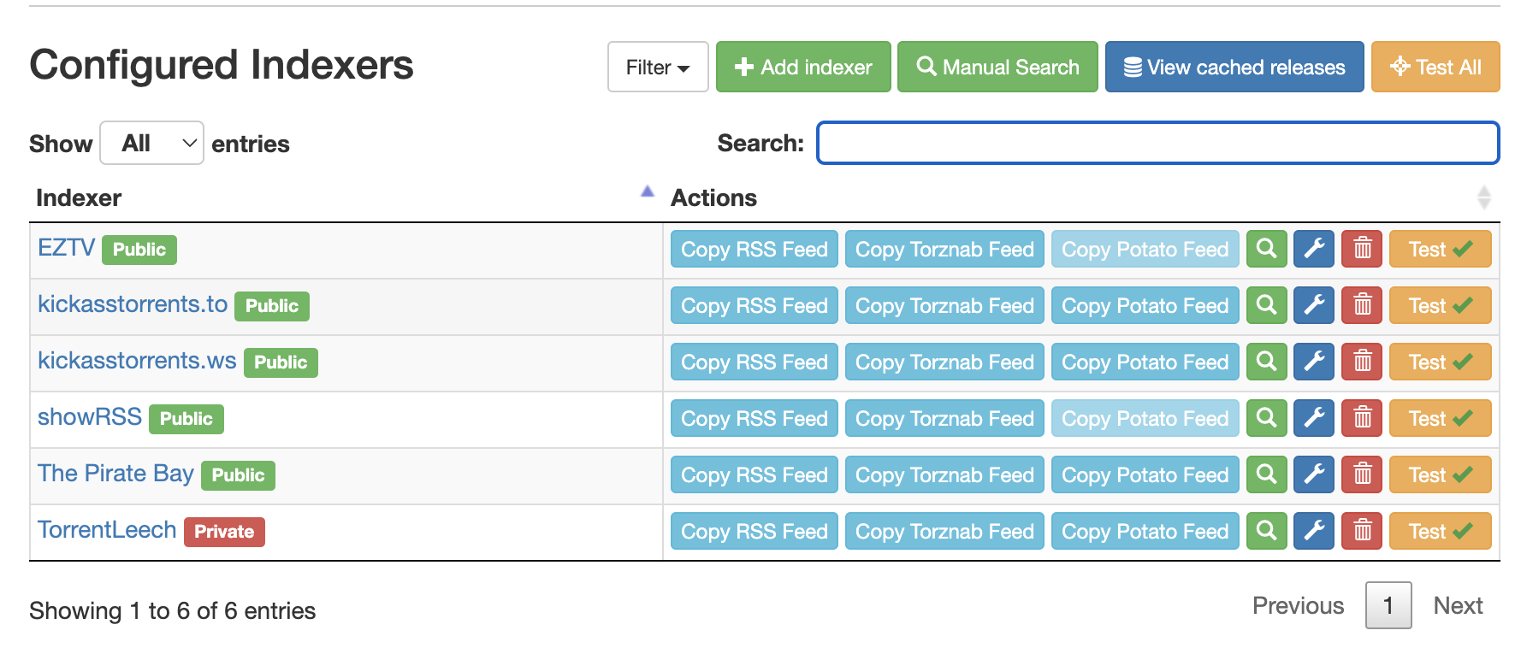
Task: Sort the table by Indexer column
Action: click(342, 197)
